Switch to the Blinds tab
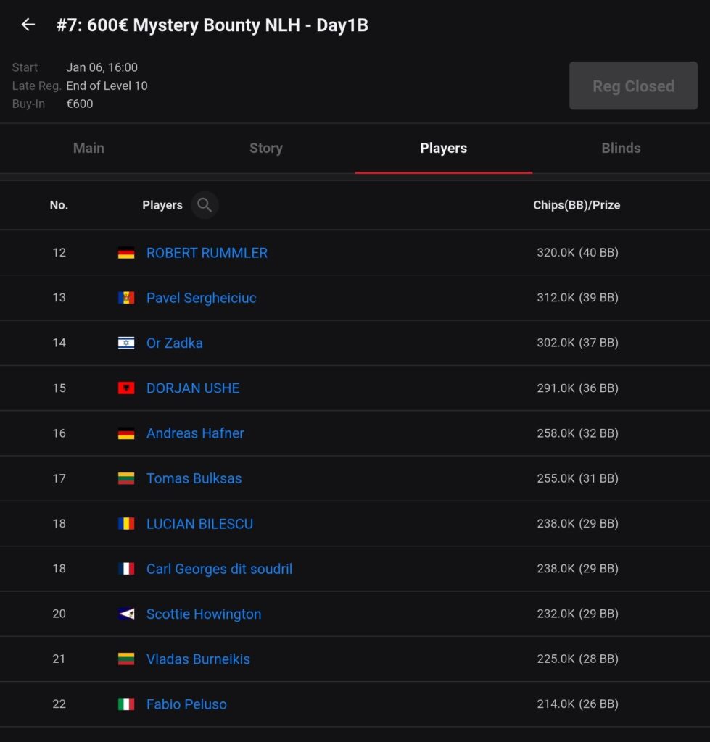The height and width of the screenshot is (742, 710). click(621, 148)
